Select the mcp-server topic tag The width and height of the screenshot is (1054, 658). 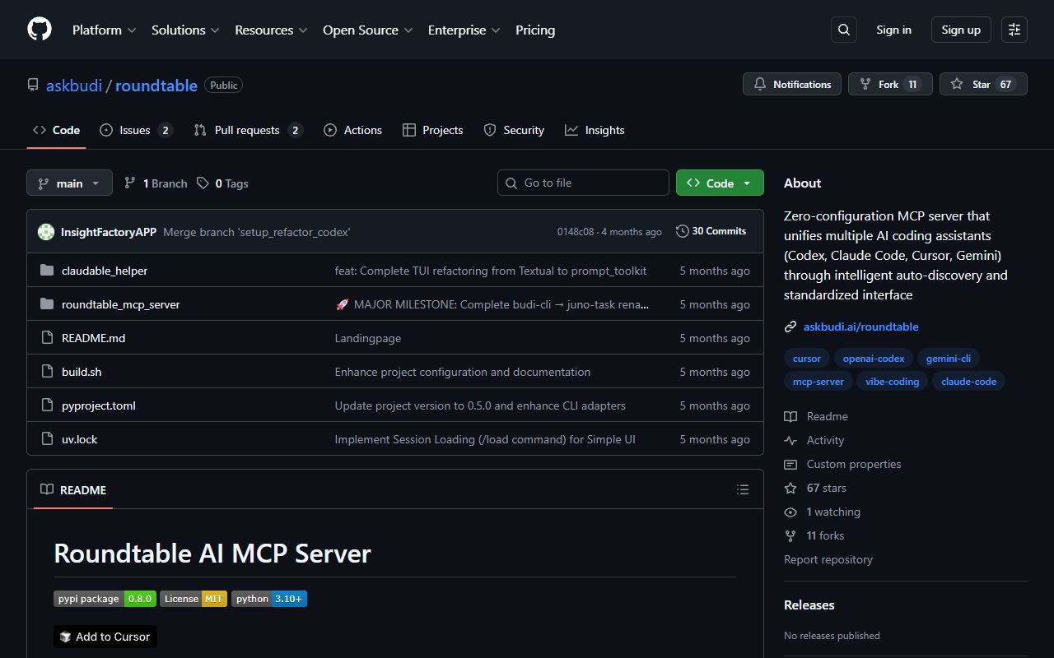818,382
